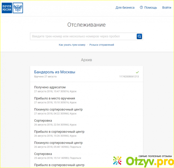Viewport: 174px width, 168px height.
Task: Open the Помощь help page
Action: [x=150, y=7]
